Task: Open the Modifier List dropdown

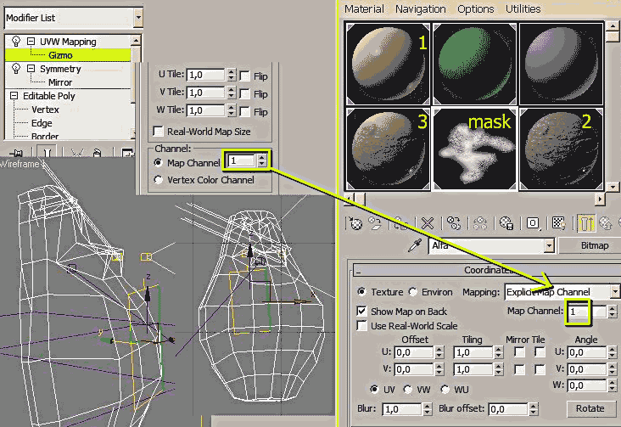Action: (x=137, y=18)
